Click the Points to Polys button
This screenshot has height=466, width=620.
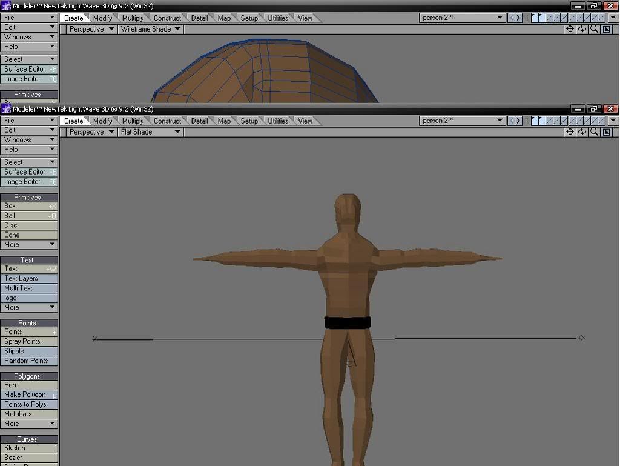tap(29, 404)
